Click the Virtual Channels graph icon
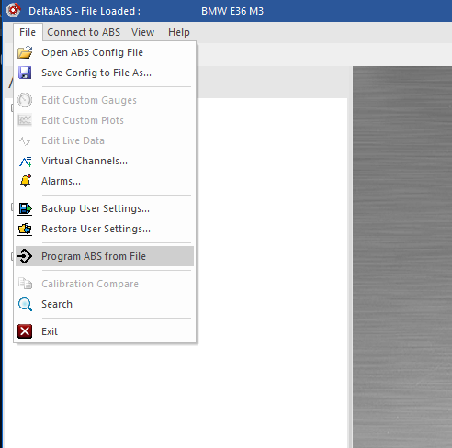The image size is (452, 448). click(x=25, y=161)
